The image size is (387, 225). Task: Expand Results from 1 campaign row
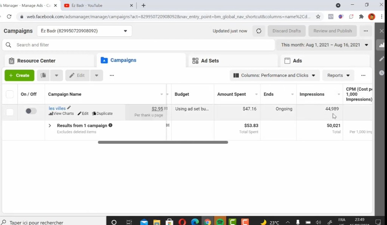click(50, 126)
